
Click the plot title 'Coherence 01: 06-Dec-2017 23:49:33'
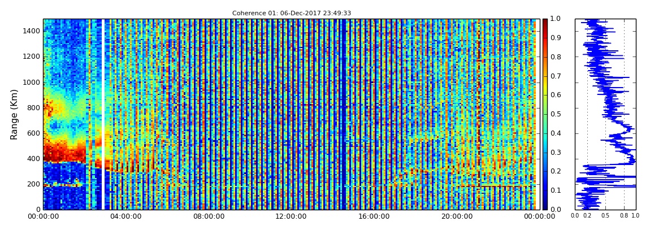(x=292, y=13)
